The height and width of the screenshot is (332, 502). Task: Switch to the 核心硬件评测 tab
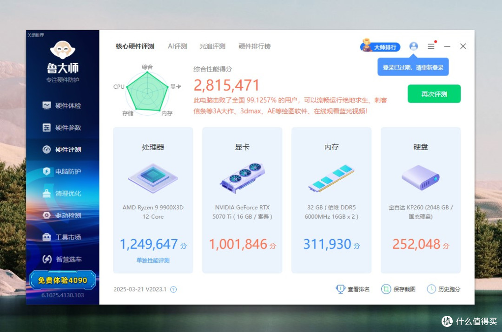click(135, 46)
